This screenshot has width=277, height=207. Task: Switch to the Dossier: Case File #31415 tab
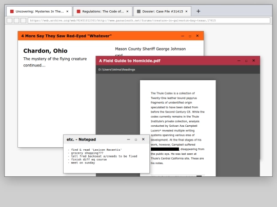pos(162,11)
